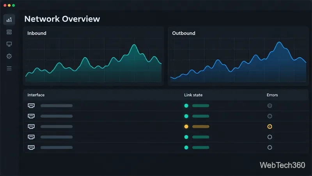312x176 pixels.
Task: Click the orange link state label bar
Action: click(200, 126)
